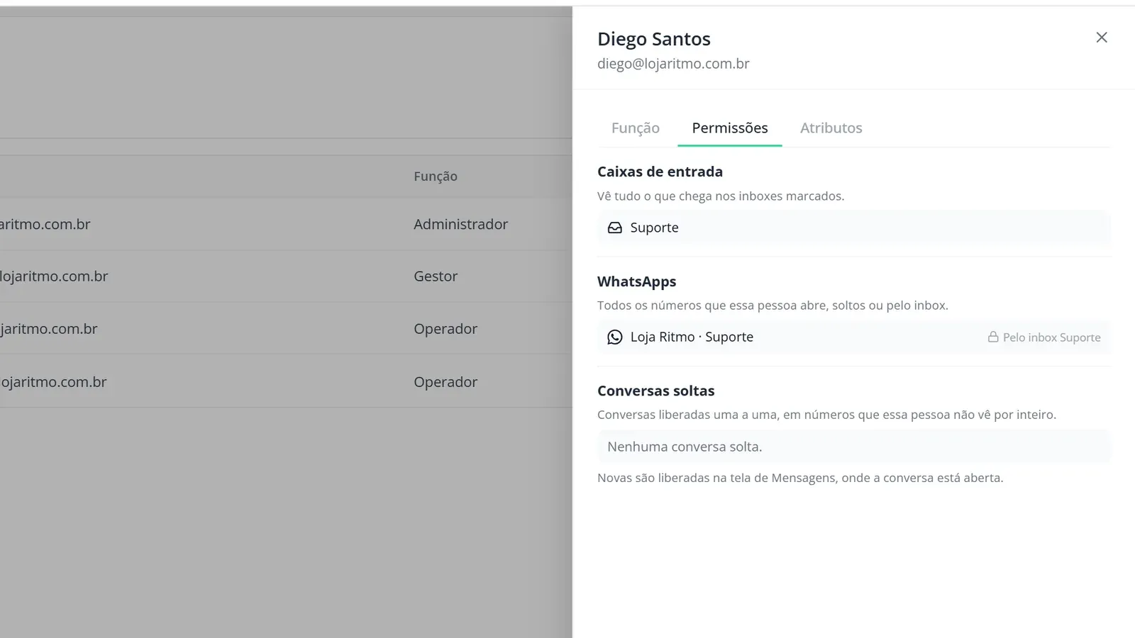This screenshot has width=1135, height=638.
Task: Open the Atributos tab
Action: 831,128
